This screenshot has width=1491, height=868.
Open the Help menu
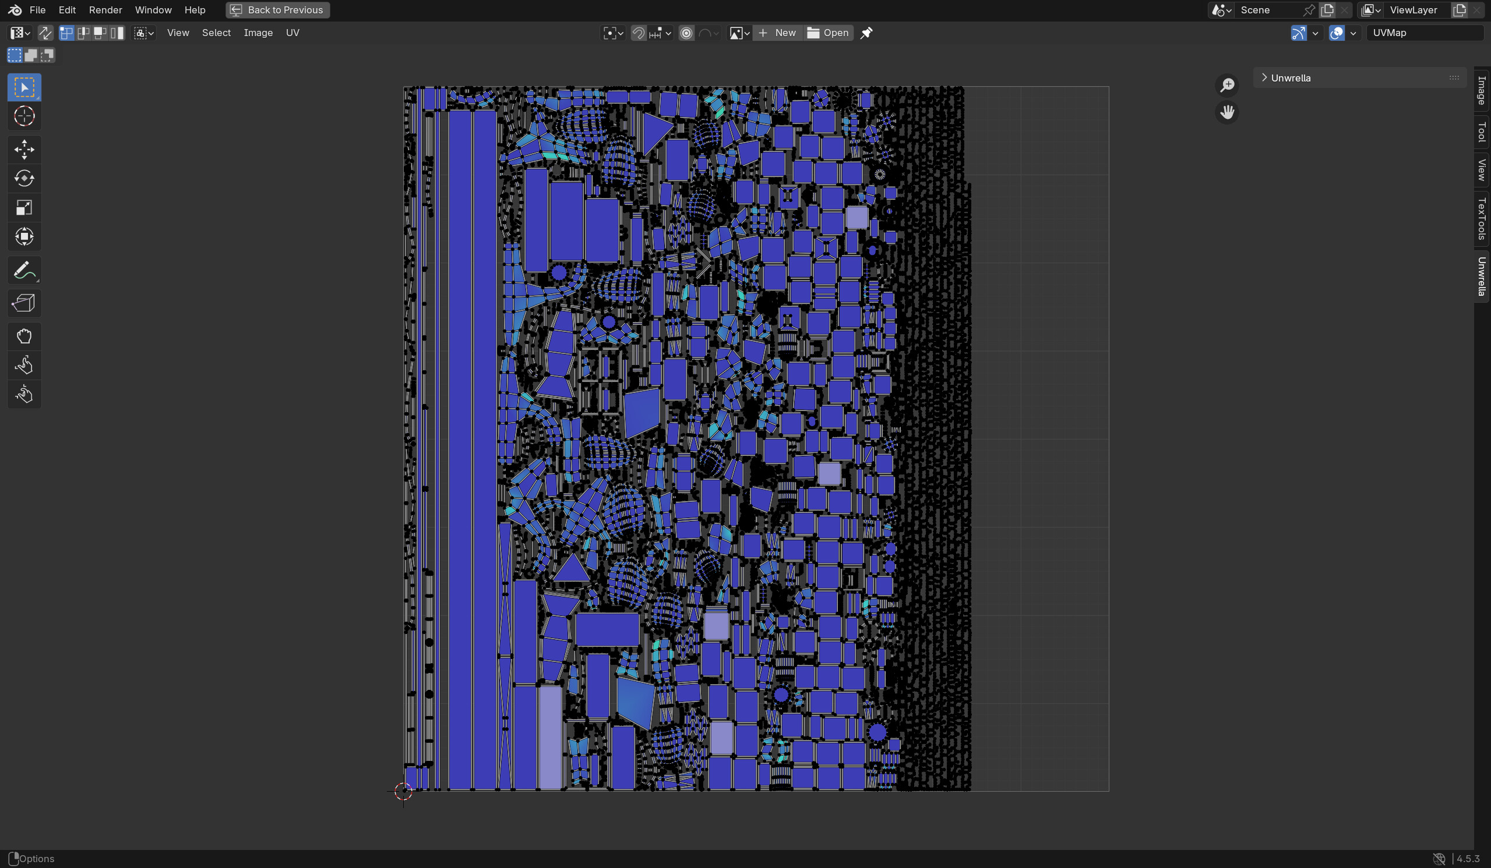click(195, 10)
